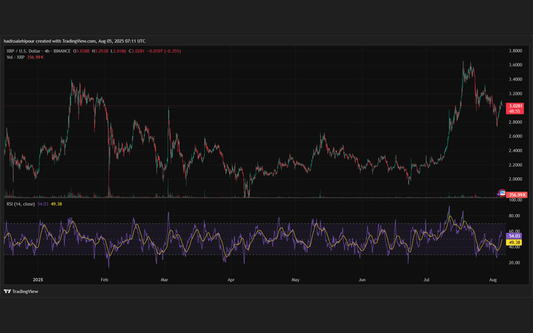Screen dimensions: 533x333
Task: Click the 100.00 RSI axis label
Action: click(x=515, y=200)
